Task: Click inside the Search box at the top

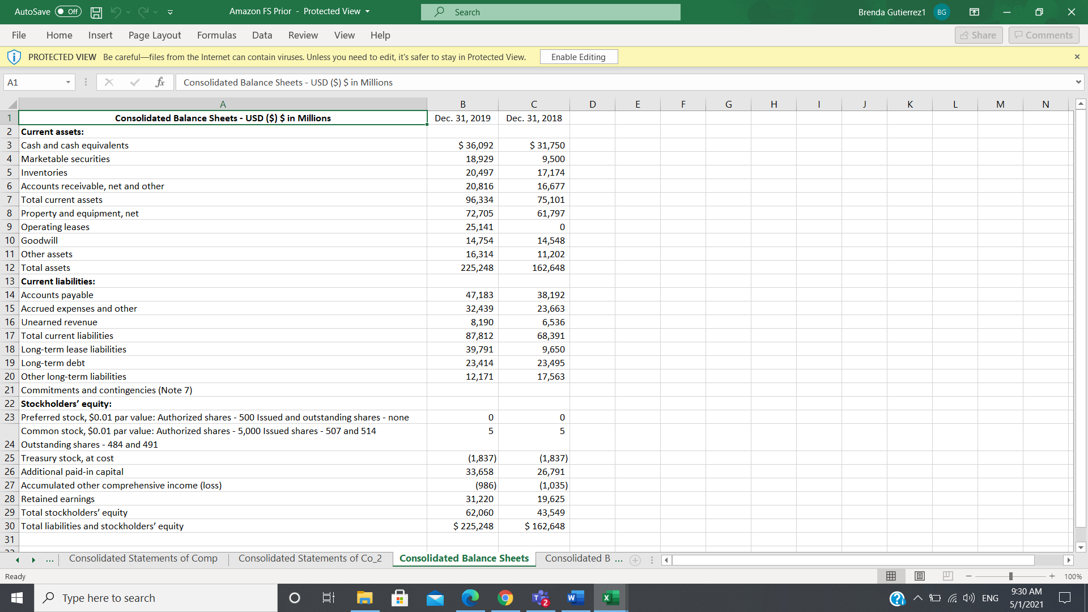Action: tap(550, 12)
